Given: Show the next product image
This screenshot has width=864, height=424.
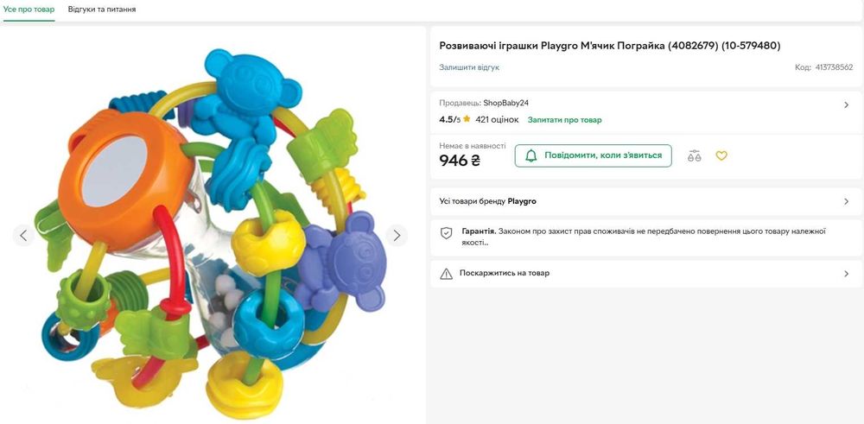Looking at the screenshot, I should [397, 235].
